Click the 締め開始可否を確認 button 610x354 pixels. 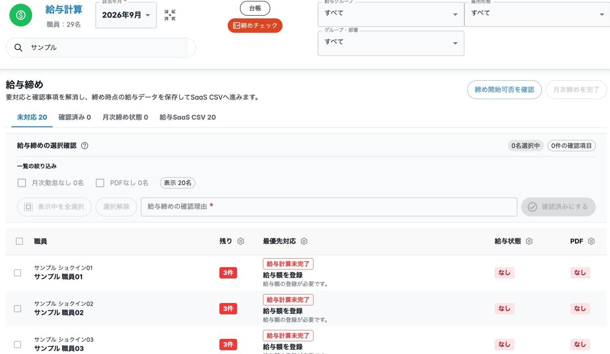505,90
